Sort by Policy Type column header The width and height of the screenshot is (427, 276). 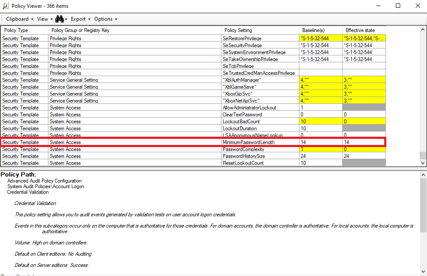tap(24, 30)
